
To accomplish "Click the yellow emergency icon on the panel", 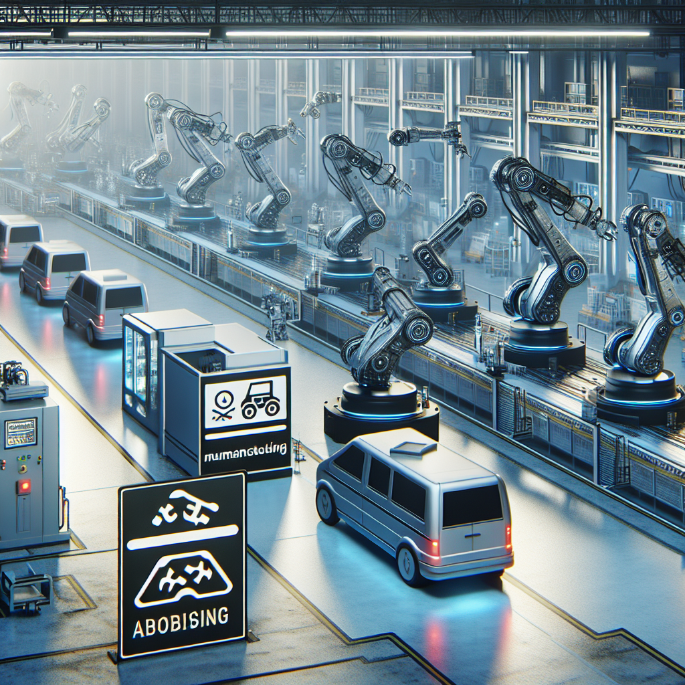I will (39, 458).
